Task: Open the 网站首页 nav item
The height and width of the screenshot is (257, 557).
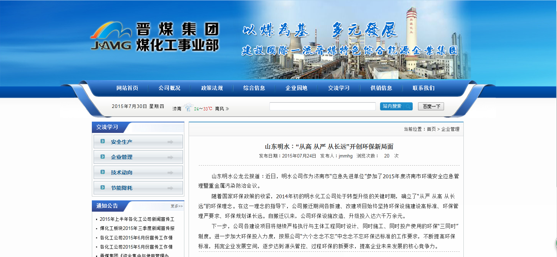Action: pos(127,88)
